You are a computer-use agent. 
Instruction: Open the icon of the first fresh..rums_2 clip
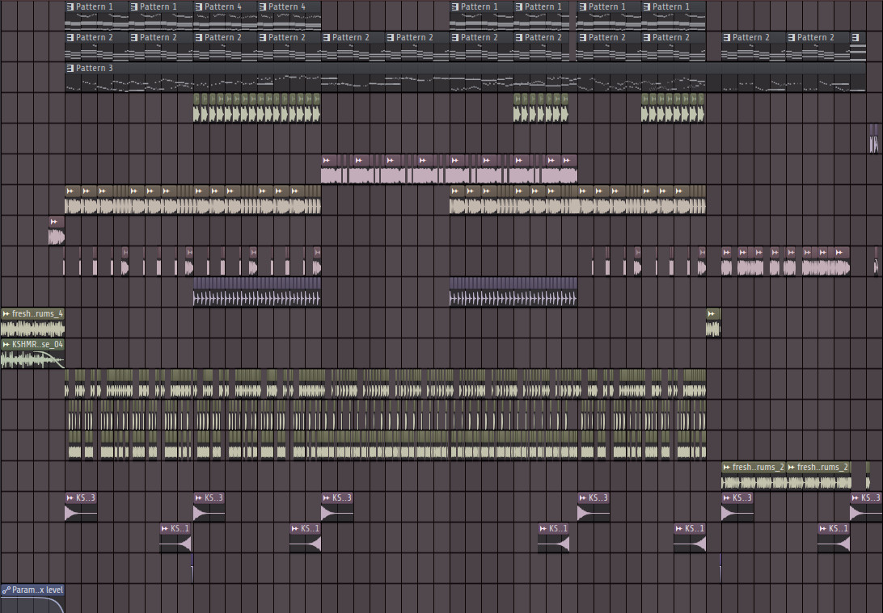(727, 468)
